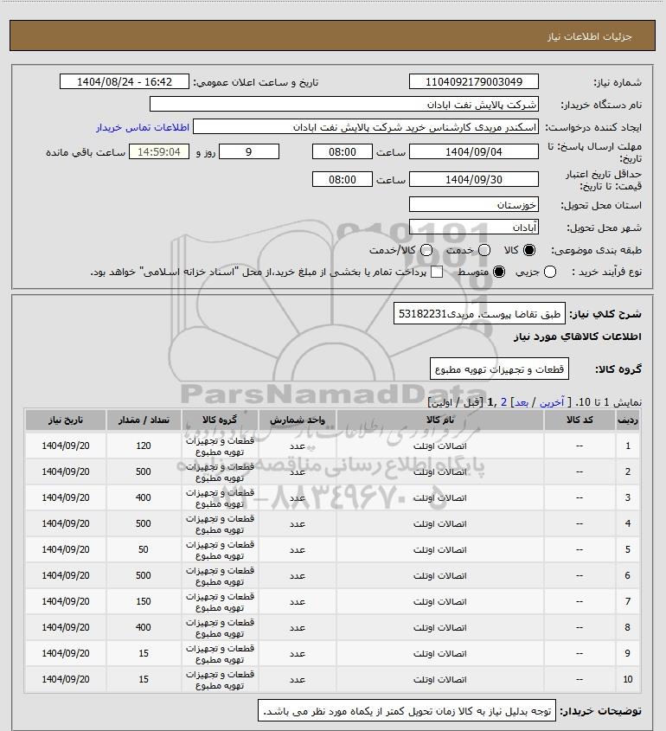Go to page 2 of the items list
666x731 pixels.
point(503,402)
